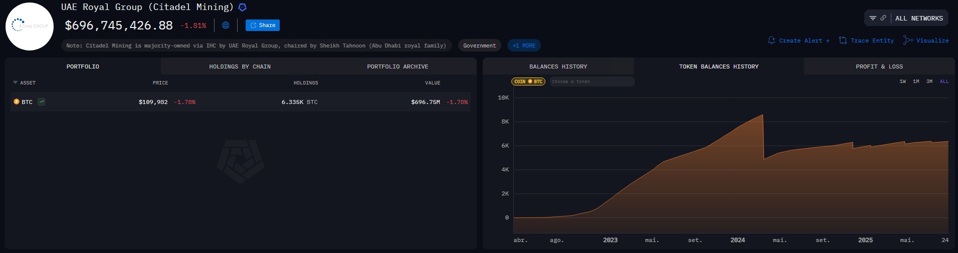This screenshot has width=958, height=253.
Task: Click the blue Share button
Action: pos(263,25)
